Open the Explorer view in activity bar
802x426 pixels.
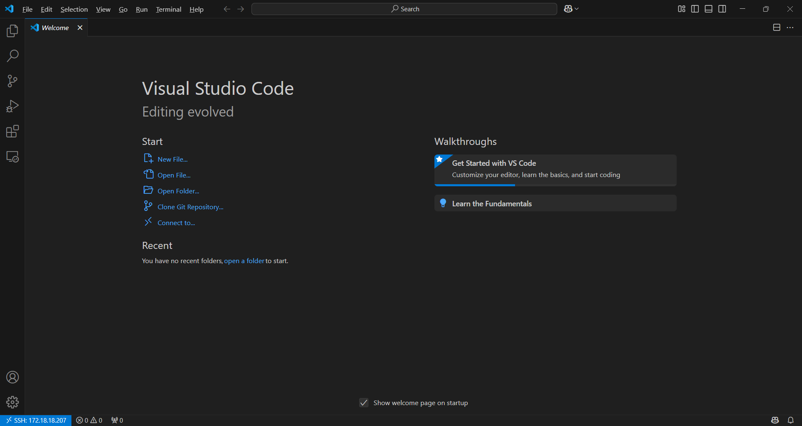click(13, 30)
